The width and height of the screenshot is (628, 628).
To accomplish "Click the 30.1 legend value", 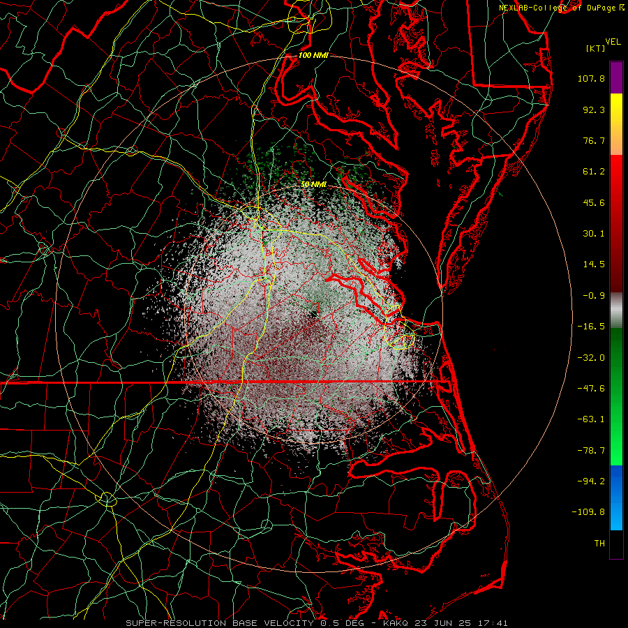I will point(594,234).
